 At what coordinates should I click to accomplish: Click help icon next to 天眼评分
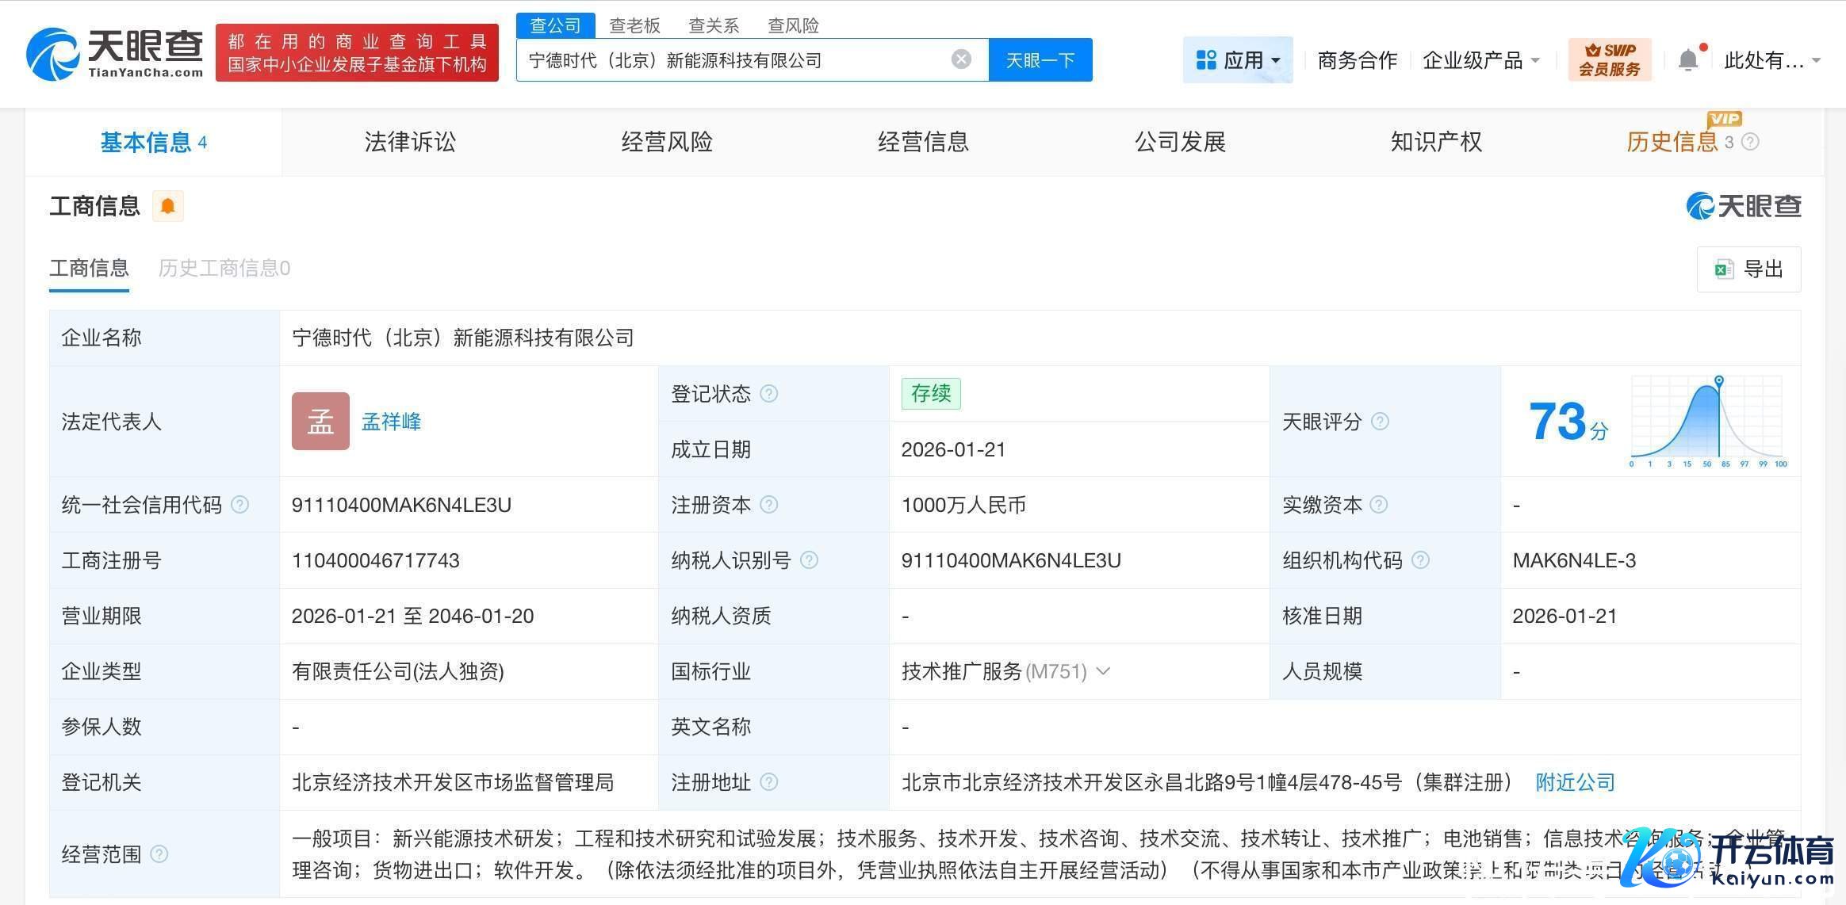point(1380,422)
